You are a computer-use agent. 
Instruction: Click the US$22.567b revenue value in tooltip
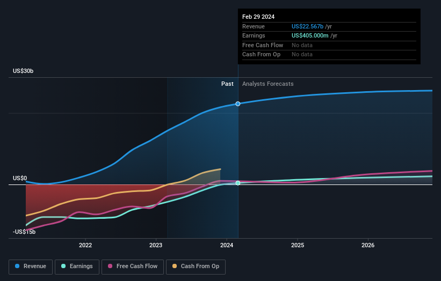coord(307,27)
